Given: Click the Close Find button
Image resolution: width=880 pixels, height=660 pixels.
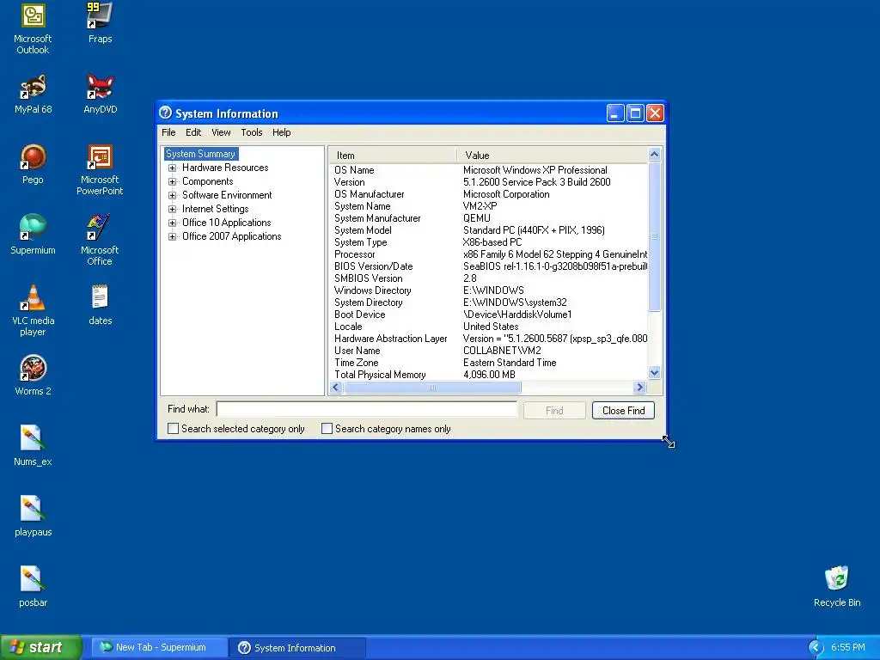Looking at the screenshot, I should 623,410.
